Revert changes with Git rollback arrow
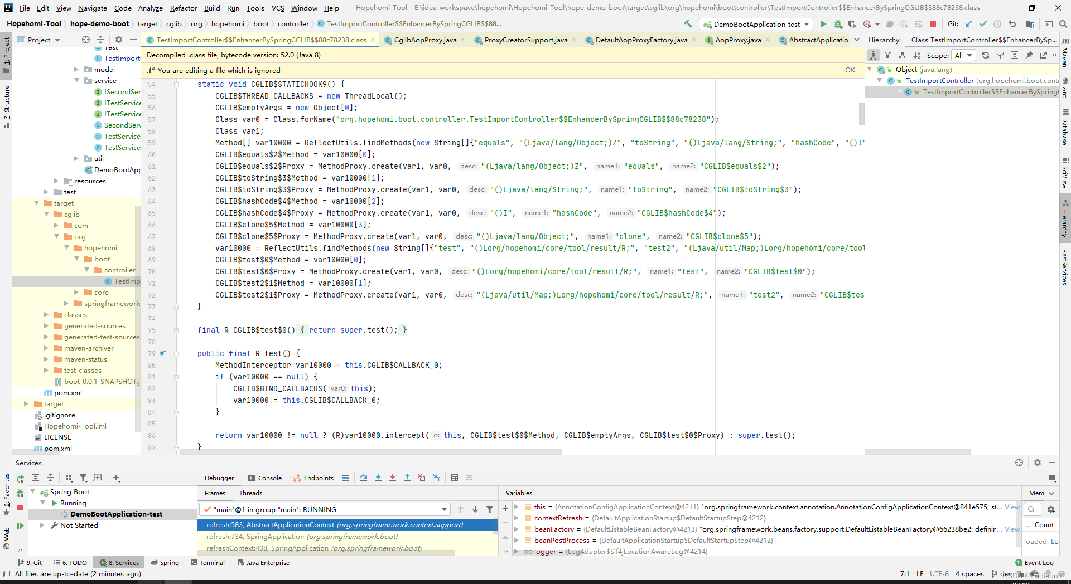Image resolution: width=1071 pixels, height=584 pixels. tap(1012, 24)
